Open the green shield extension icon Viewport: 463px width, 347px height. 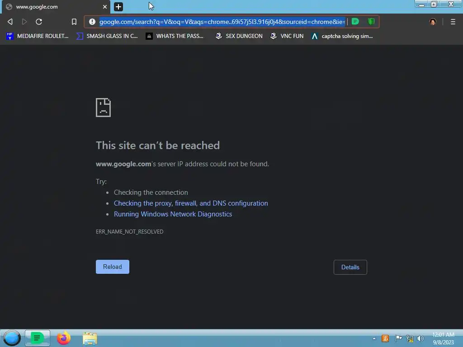click(x=371, y=21)
